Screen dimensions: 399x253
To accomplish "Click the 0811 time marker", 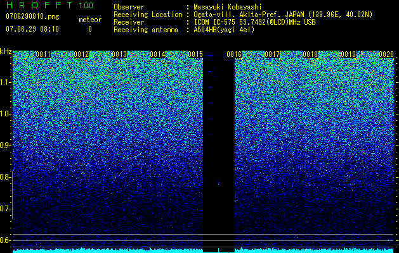I will [x=43, y=54].
